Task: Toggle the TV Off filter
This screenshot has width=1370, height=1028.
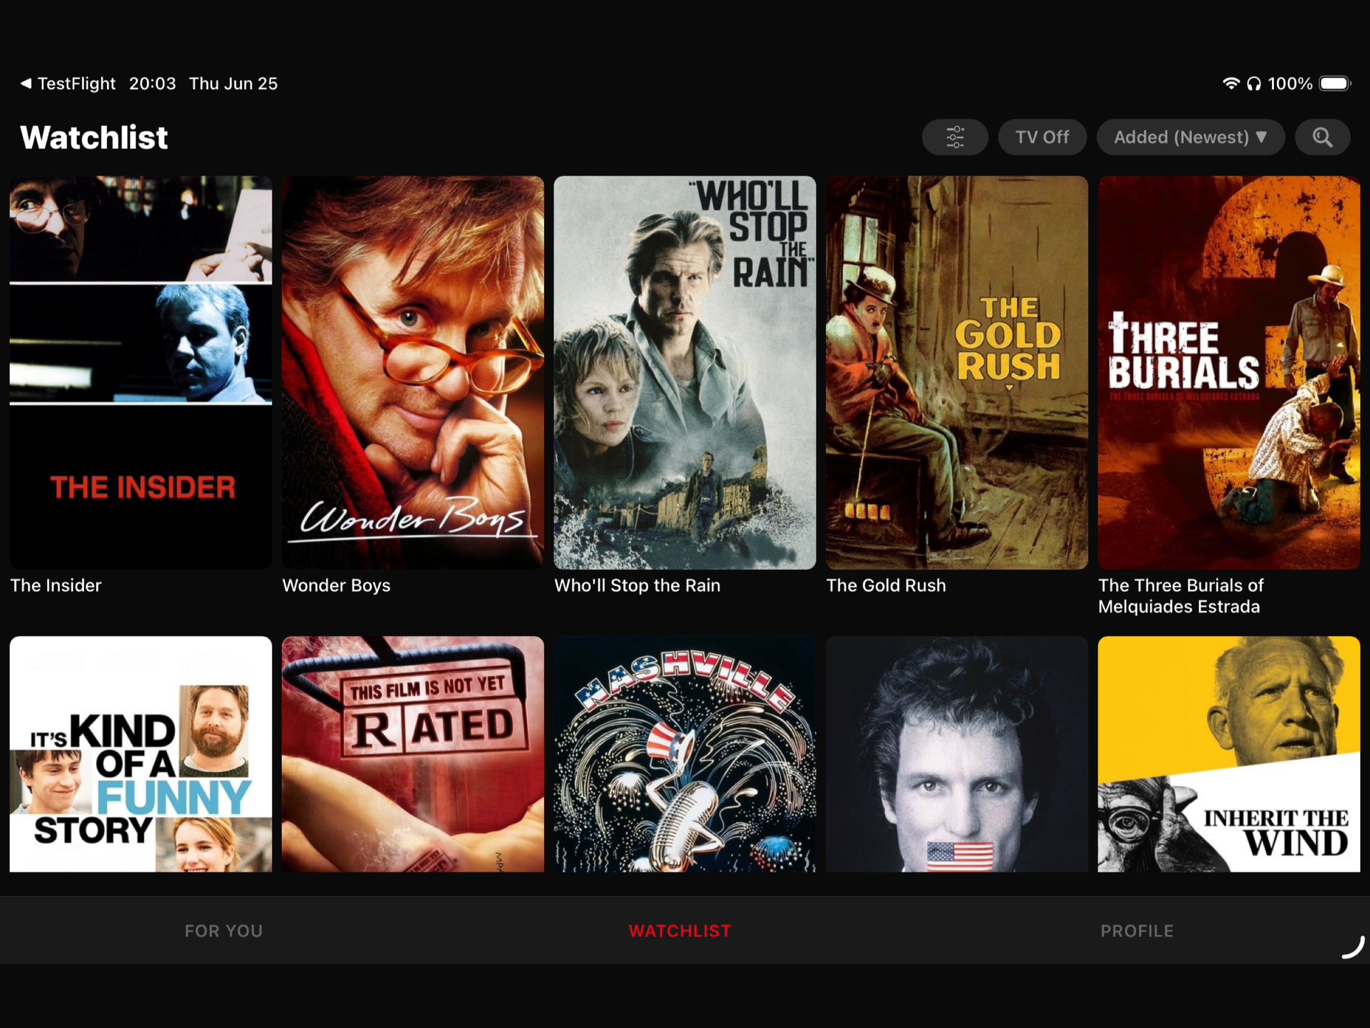Action: pyautogui.click(x=1042, y=137)
